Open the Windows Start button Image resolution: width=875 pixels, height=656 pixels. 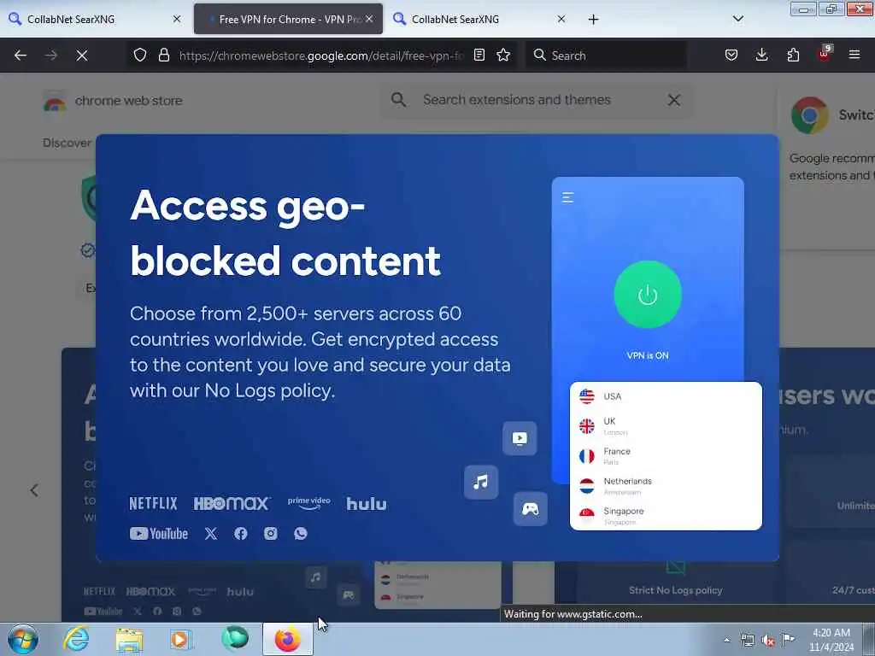(x=23, y=639)
